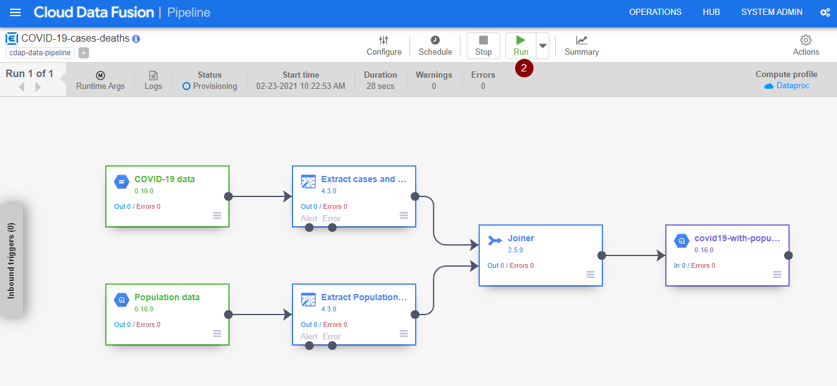The width and height of the screenshot is (837, 386).
Task: Click the covid19-with-population sink icon
Action: pos(681,241)
